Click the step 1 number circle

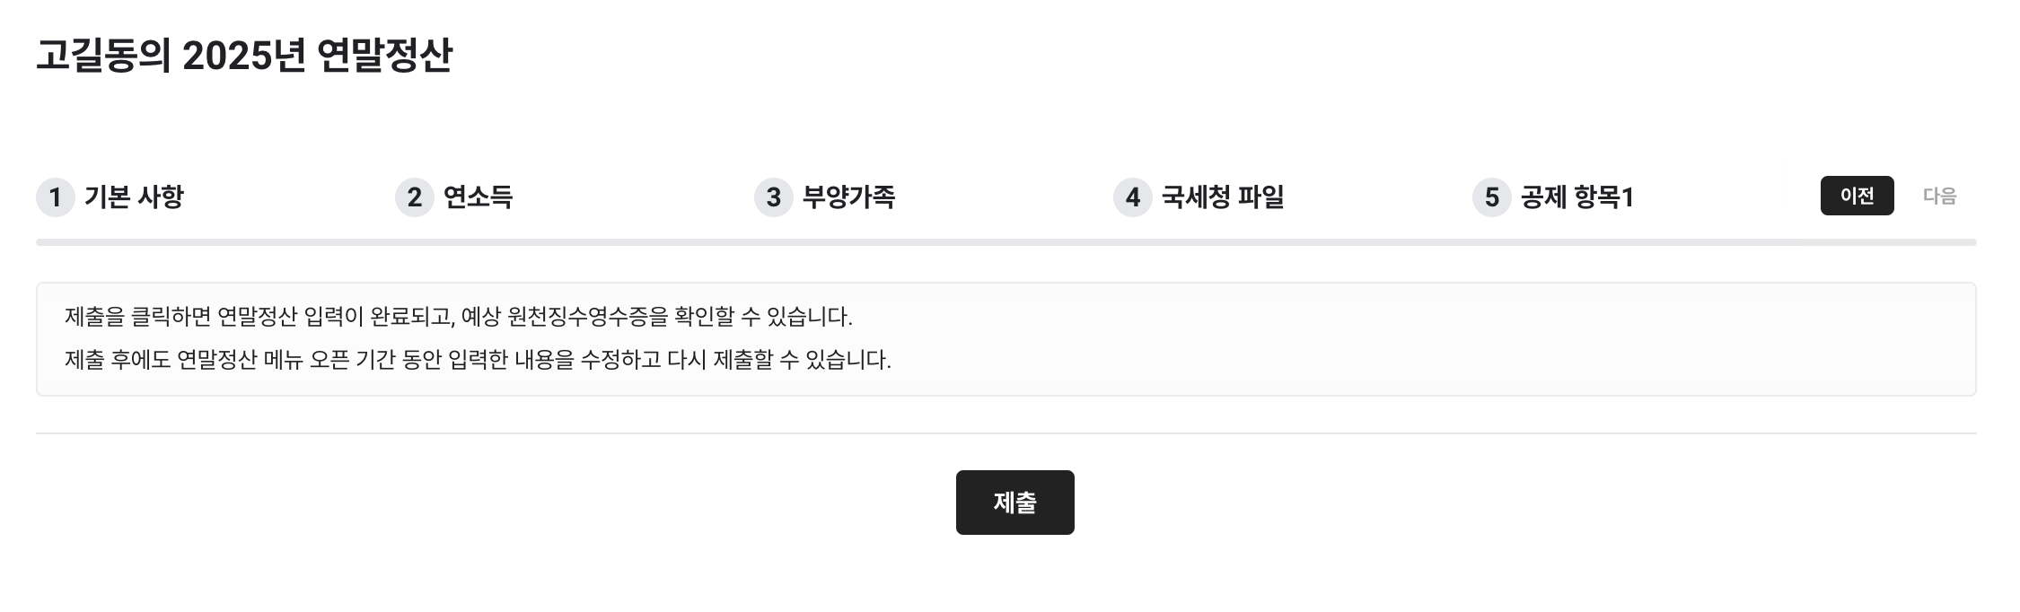(56, 197)
